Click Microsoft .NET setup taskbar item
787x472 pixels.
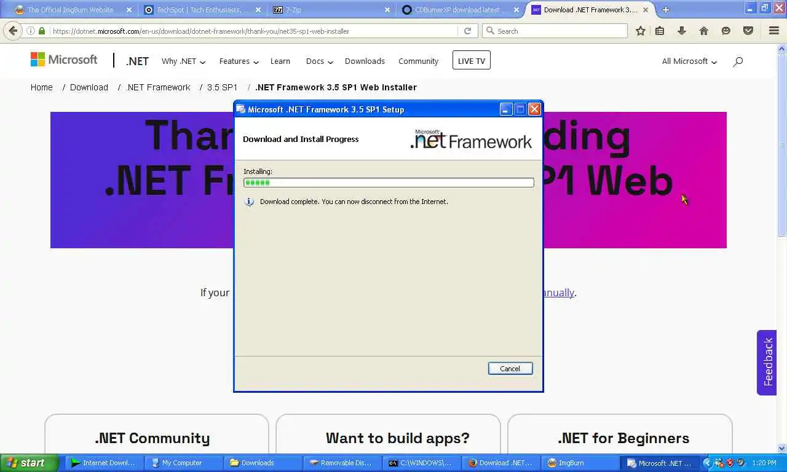660,463
